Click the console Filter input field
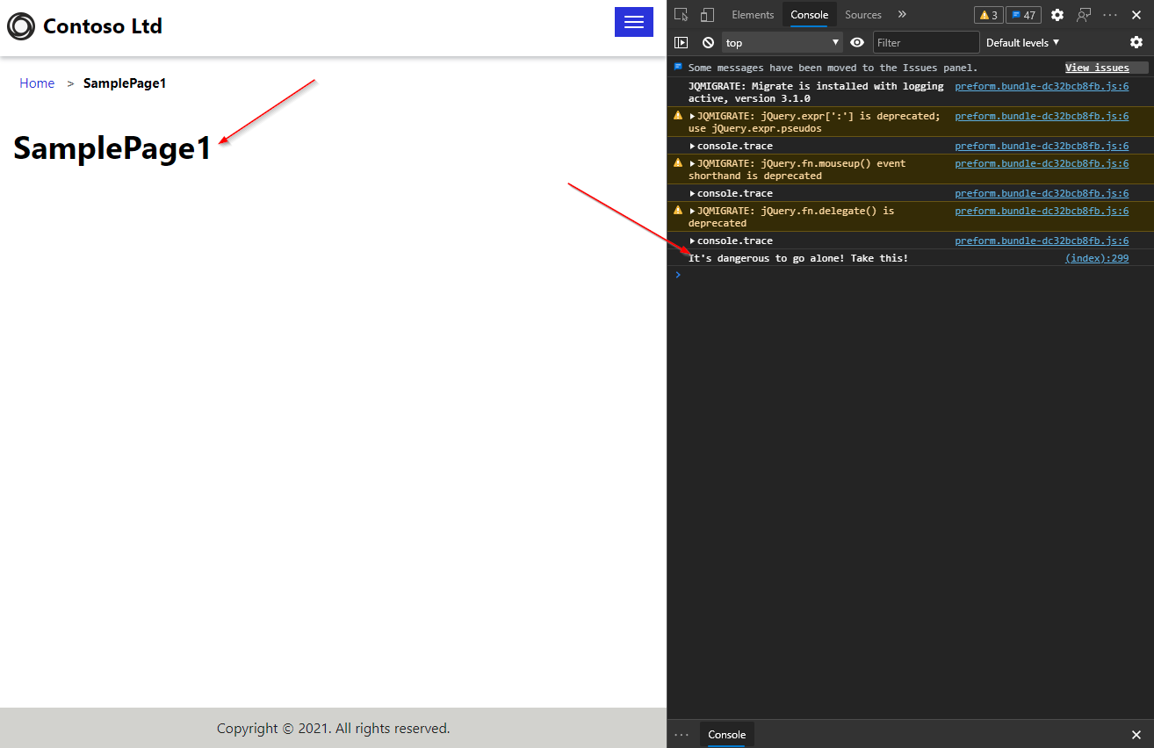Screen dimensions: 1154x748 coord(925,42)
